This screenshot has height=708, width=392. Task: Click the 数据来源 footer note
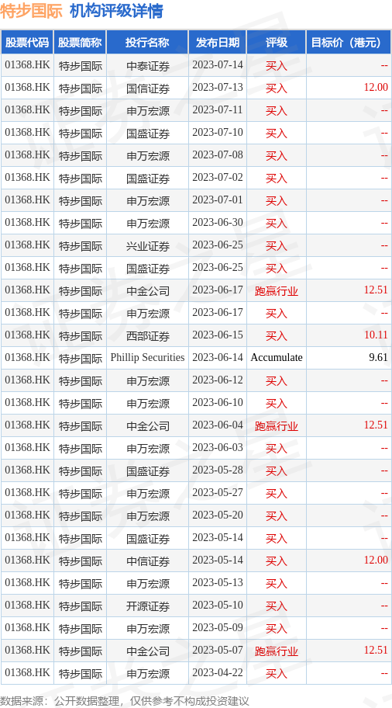125,701
